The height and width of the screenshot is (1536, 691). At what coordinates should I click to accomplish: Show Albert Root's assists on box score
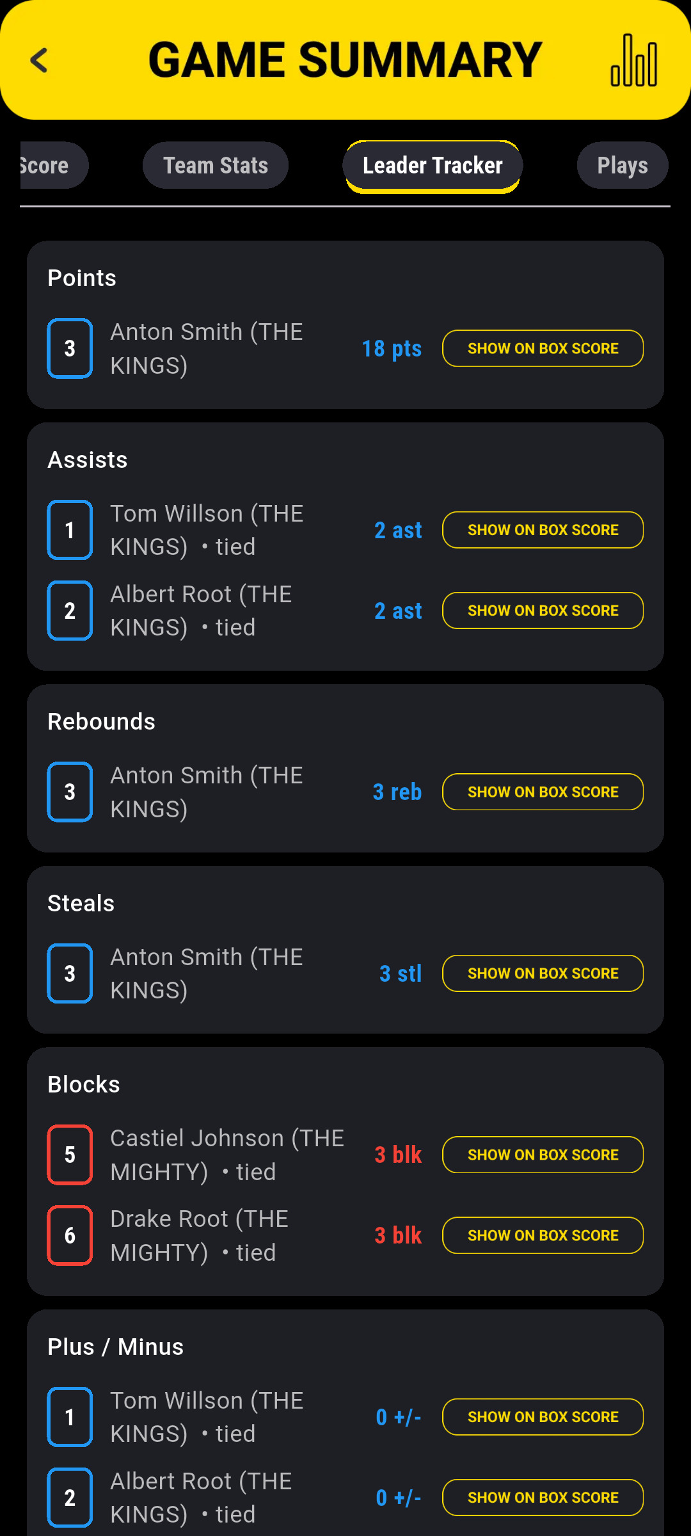(x=543, y=611)
